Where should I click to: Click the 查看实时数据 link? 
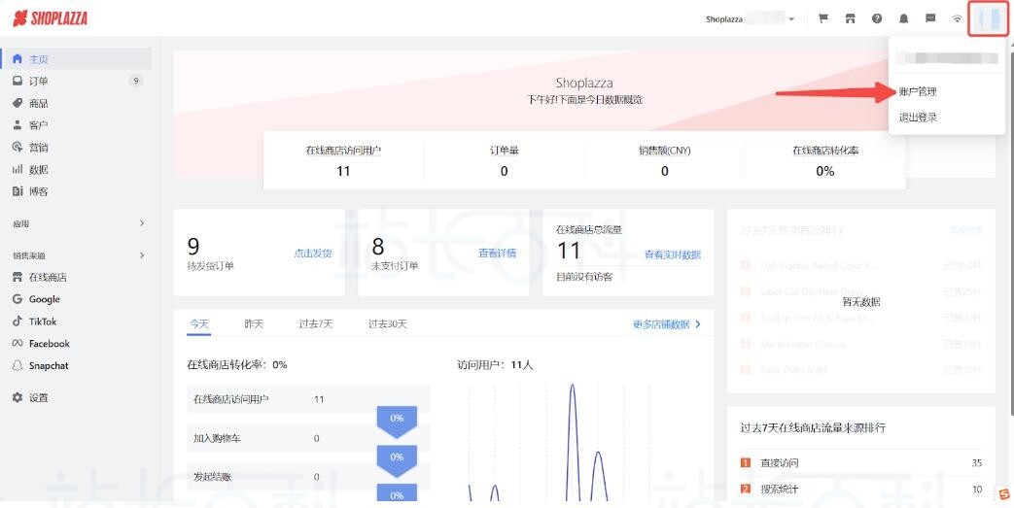click(673, 254)
